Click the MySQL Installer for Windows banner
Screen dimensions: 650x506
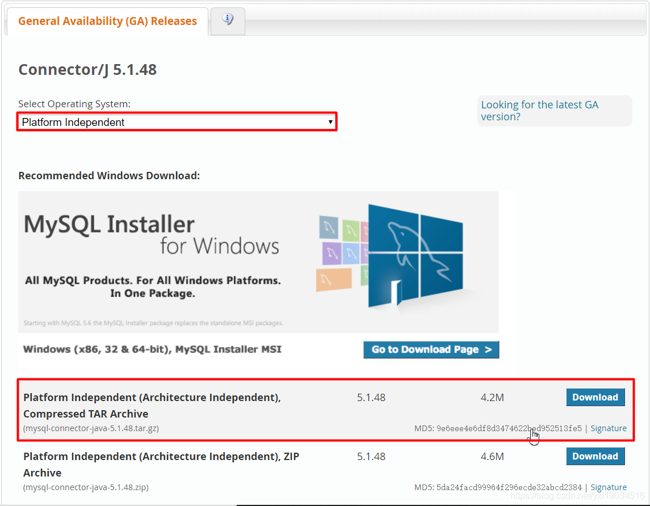258,262
